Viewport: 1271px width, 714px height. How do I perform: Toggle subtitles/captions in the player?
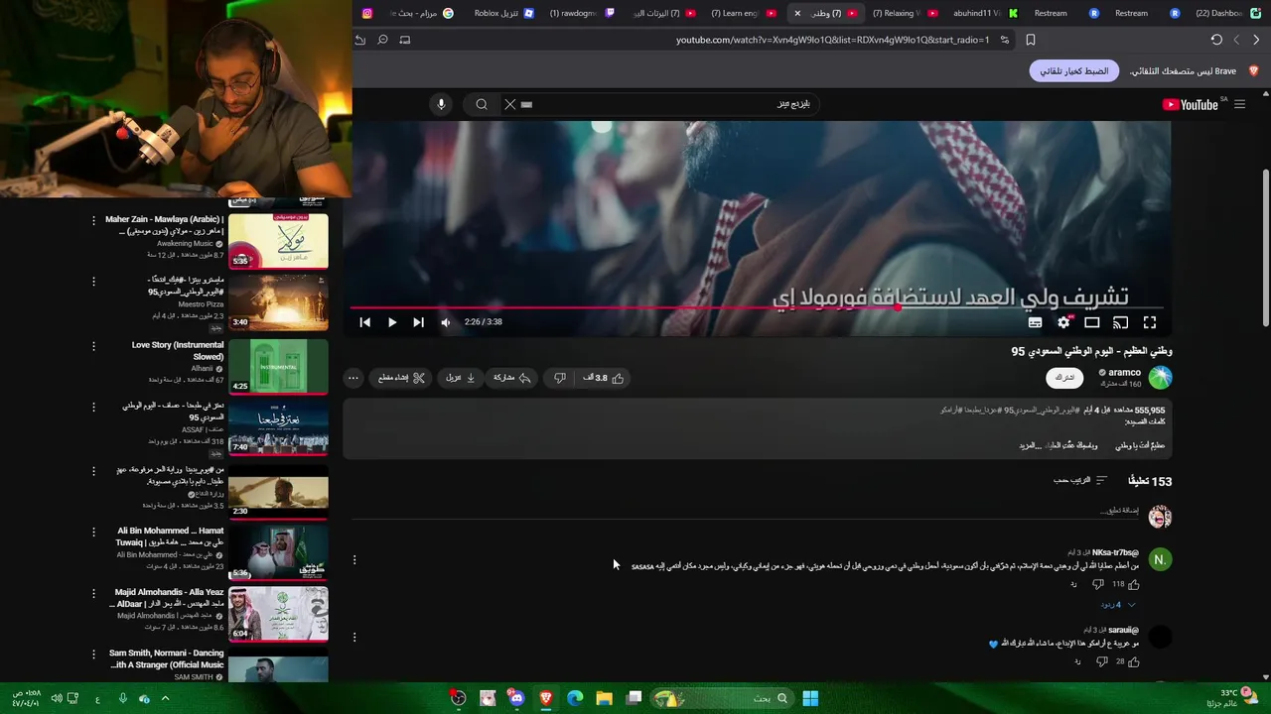click(1035, 322)
